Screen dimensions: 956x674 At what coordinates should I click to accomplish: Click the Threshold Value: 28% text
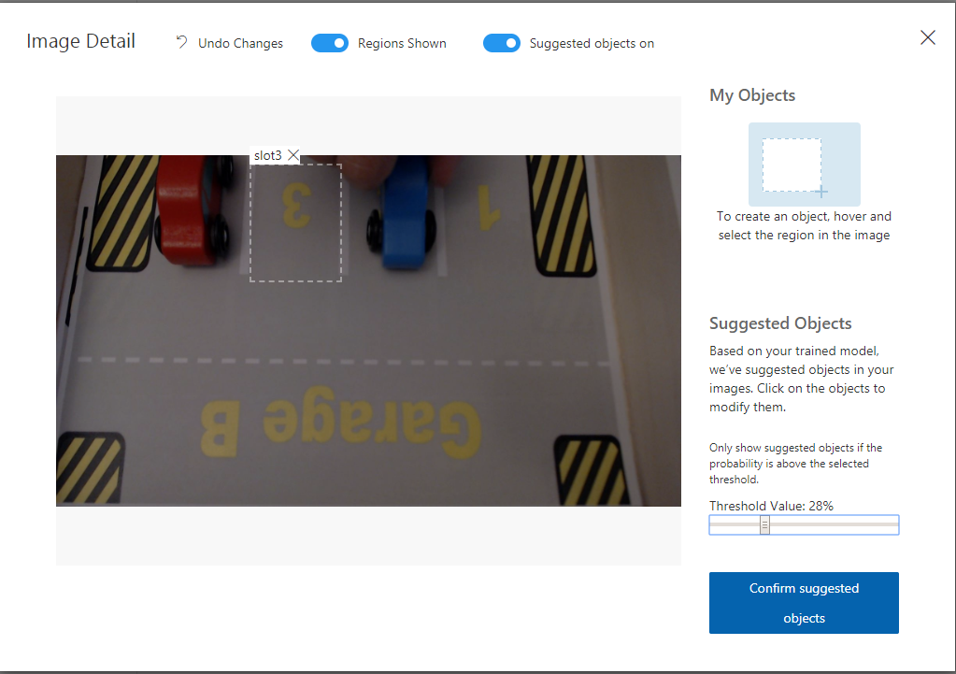tap(771, 506)
